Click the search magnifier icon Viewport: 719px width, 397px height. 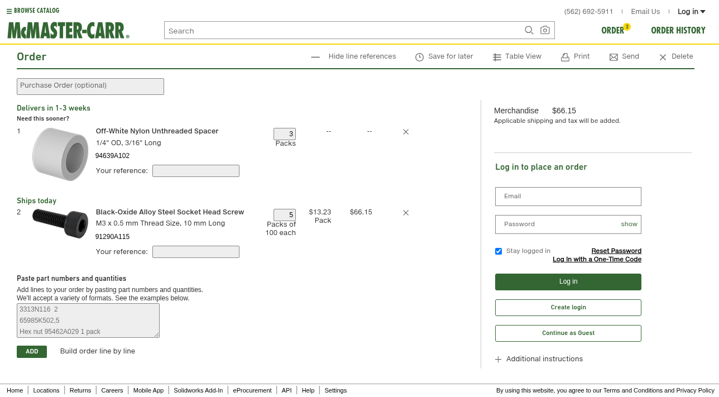tap(529, 31)
